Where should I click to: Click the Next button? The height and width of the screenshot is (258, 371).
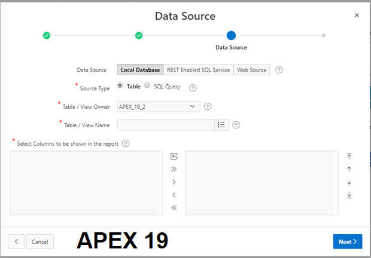tap(347, 241)
